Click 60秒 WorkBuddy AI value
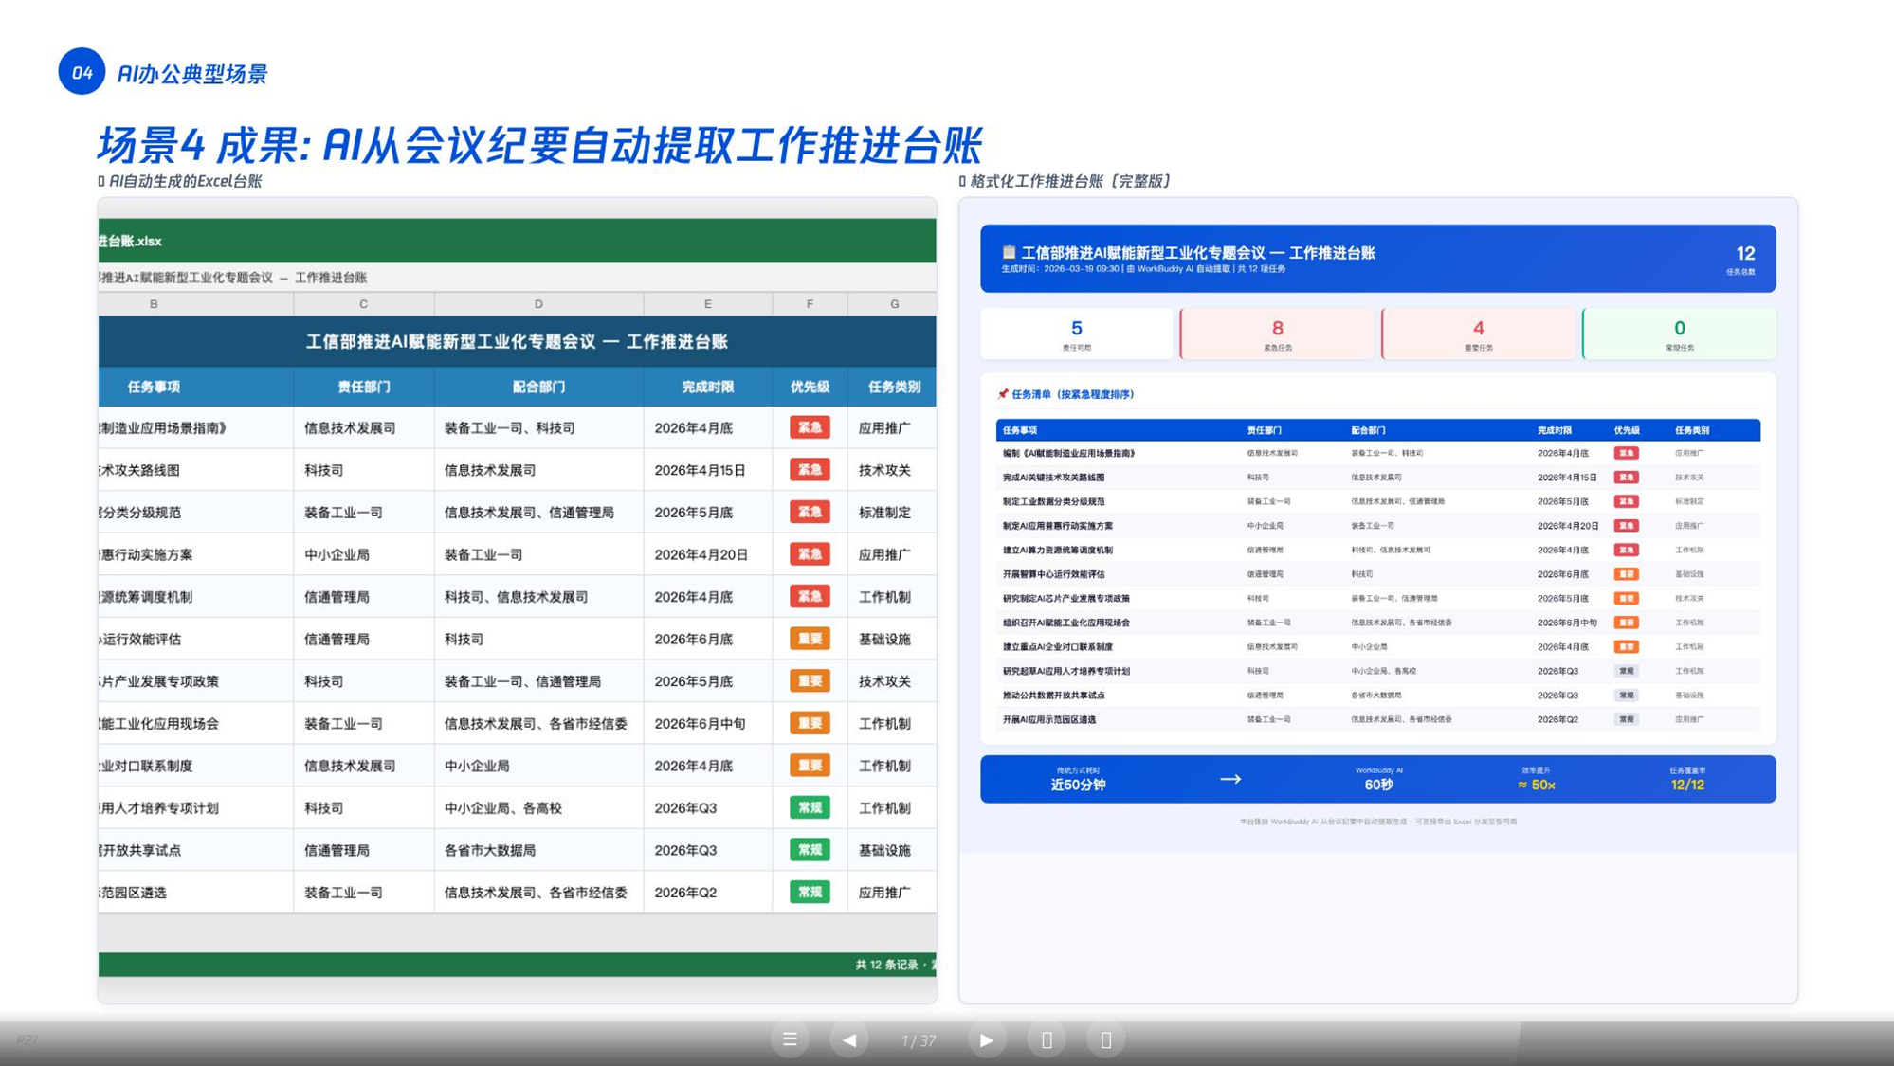The width and height of the screenshot is (1894, 1066). click(x=1378, y=785)
